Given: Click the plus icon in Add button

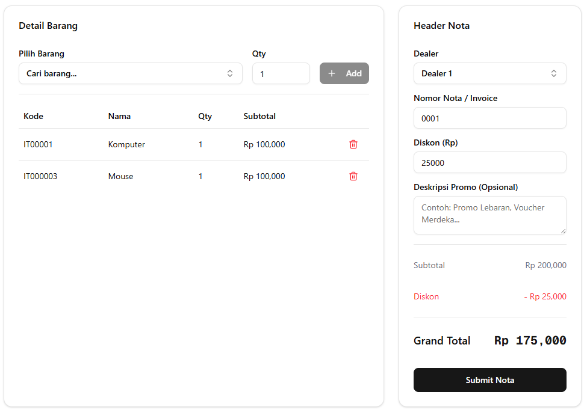Looking at the screenshot, I should pyautogui.click(x=332, y=73).
